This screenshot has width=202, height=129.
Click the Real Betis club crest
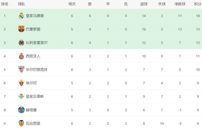(x=21, y=96)
